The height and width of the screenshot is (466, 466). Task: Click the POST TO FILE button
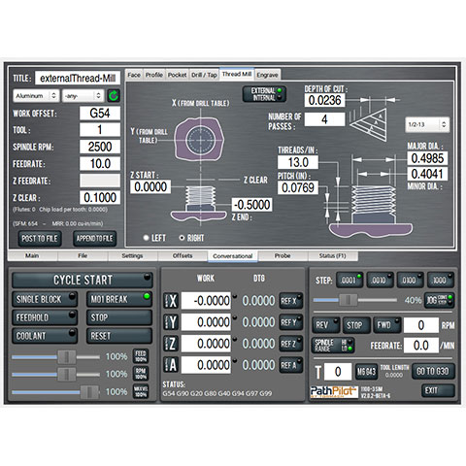[x=40, y=239]
